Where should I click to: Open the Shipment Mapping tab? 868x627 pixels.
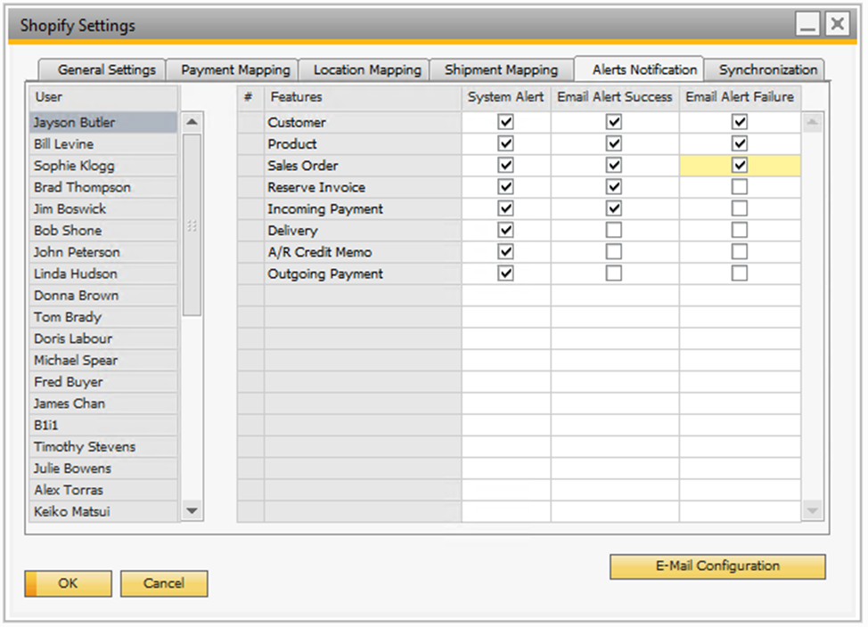tap(501, 69)
